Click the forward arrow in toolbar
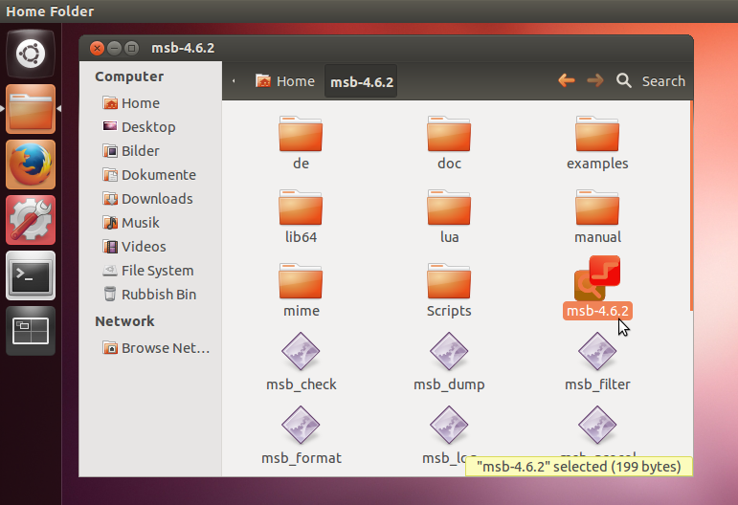This screenshot has height=505, width=738. 595,81
